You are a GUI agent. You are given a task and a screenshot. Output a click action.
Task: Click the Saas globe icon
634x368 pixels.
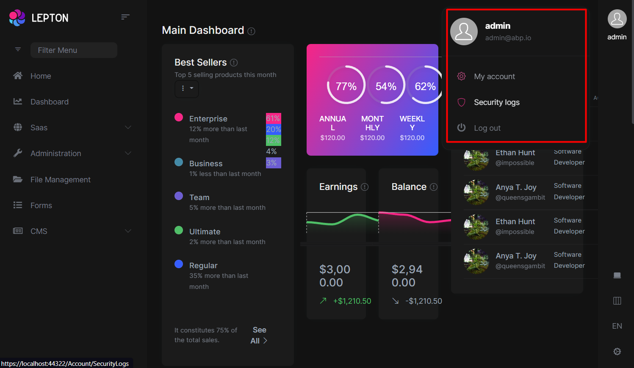click(18, 127)
